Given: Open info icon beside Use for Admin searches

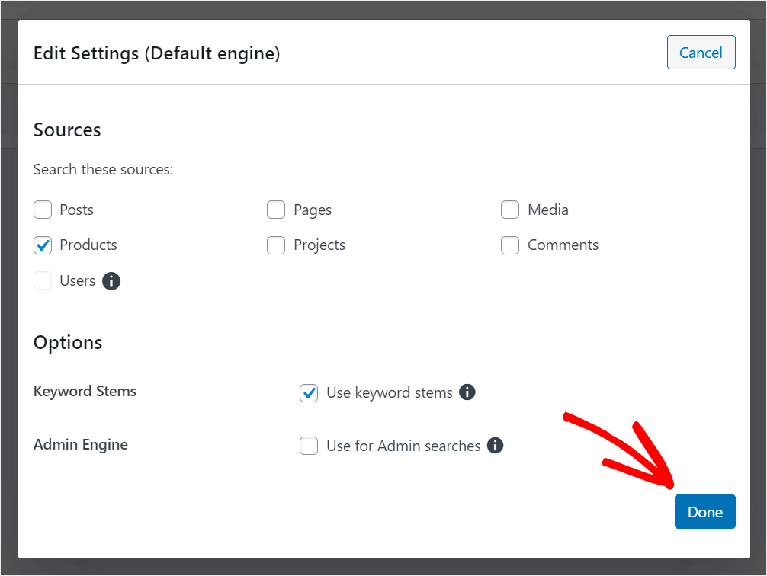Looking at the screenshot, I should [x=495, y=446].
